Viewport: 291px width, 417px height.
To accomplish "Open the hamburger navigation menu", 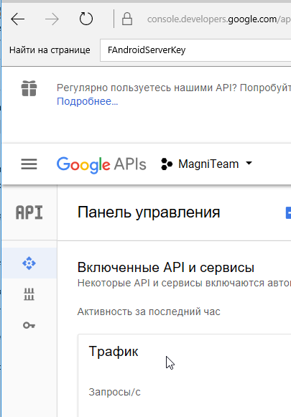I will click(x=29, y=164).
